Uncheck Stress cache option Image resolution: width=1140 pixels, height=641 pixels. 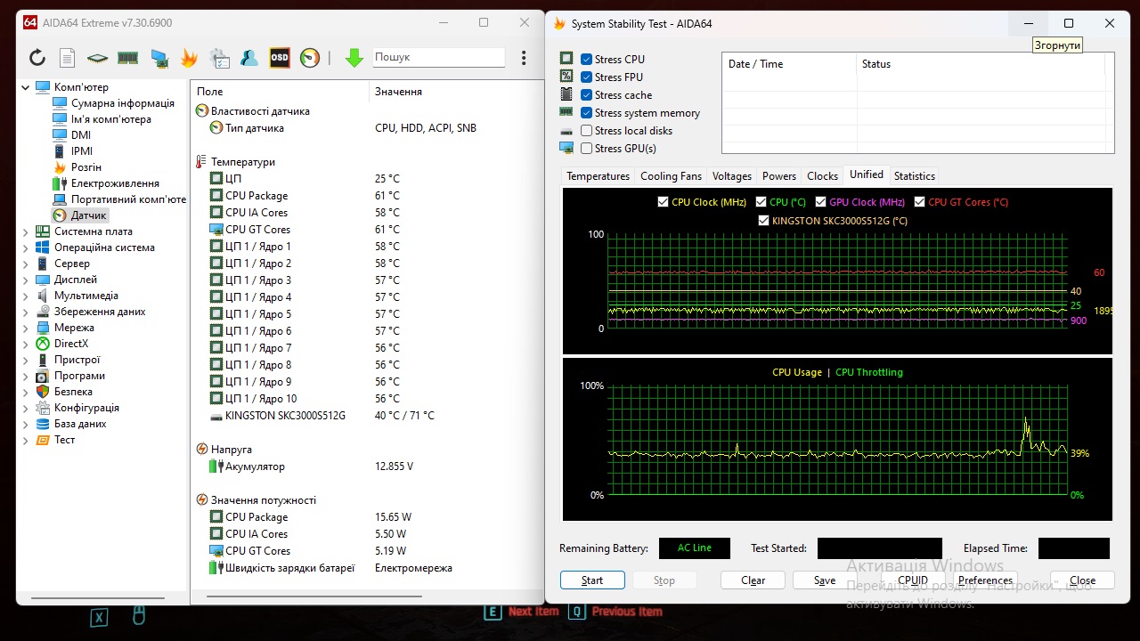tap(586, 95)
